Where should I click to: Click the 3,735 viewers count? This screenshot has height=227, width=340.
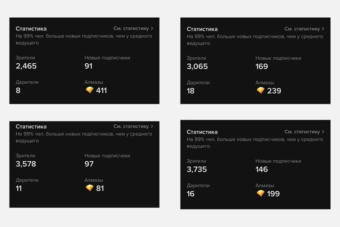197,169
